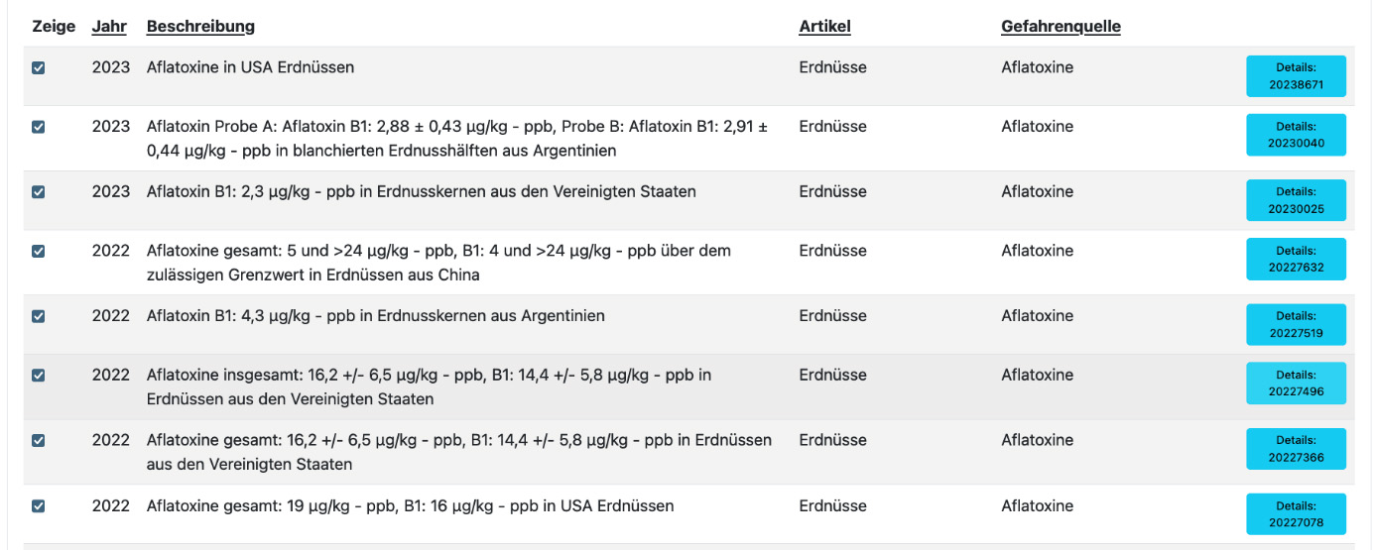
Task: Uncheck the Aflatoxin B1: 2,3 µg/kg row
Action: point(39,192)
